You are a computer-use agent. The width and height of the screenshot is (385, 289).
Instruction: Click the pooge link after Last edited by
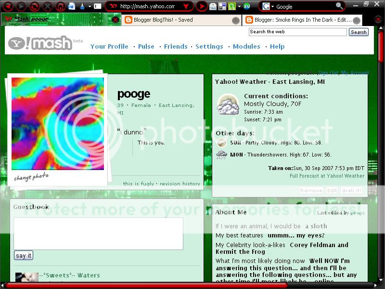(358, 213)
